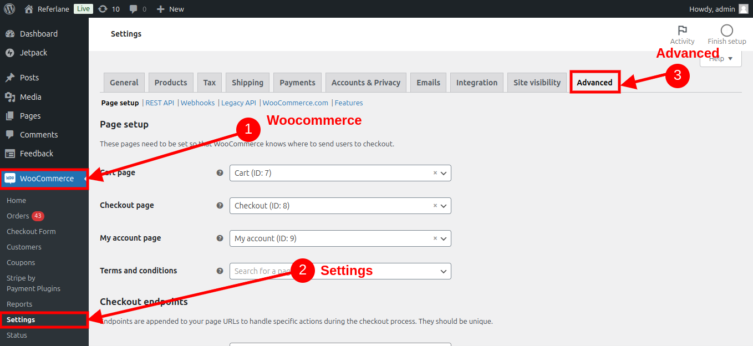Screen dimensions: 753x346
Task: Expand the Terms and conditions dropdown
Action: click(444, 271)
